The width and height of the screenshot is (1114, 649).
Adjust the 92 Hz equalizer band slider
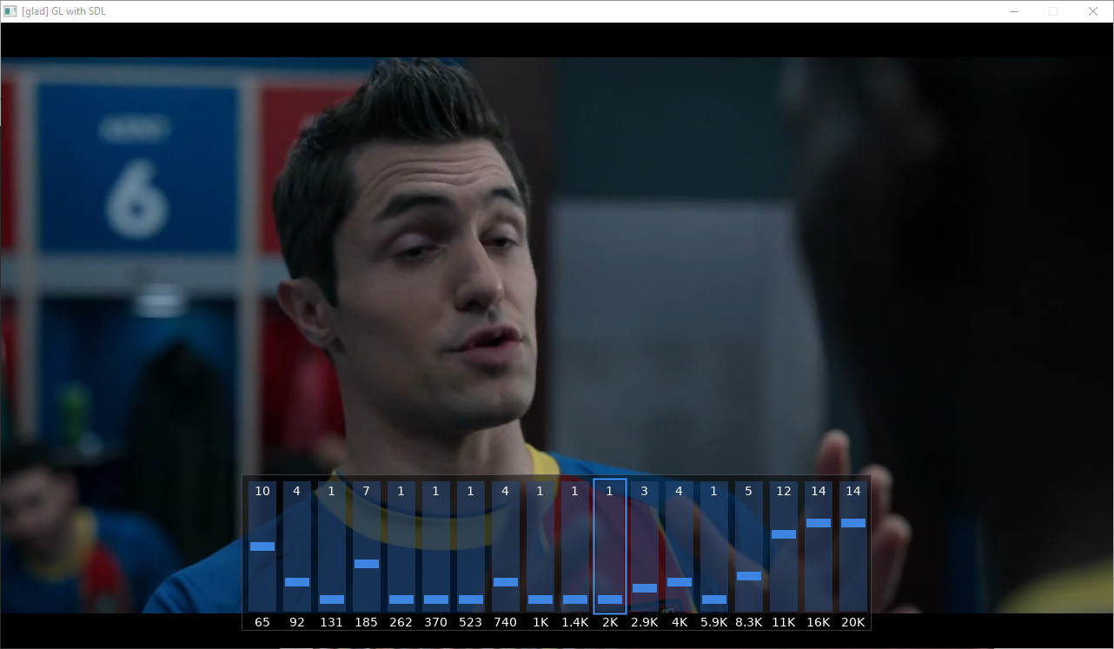pyautogui.click(x=297, y=546)
